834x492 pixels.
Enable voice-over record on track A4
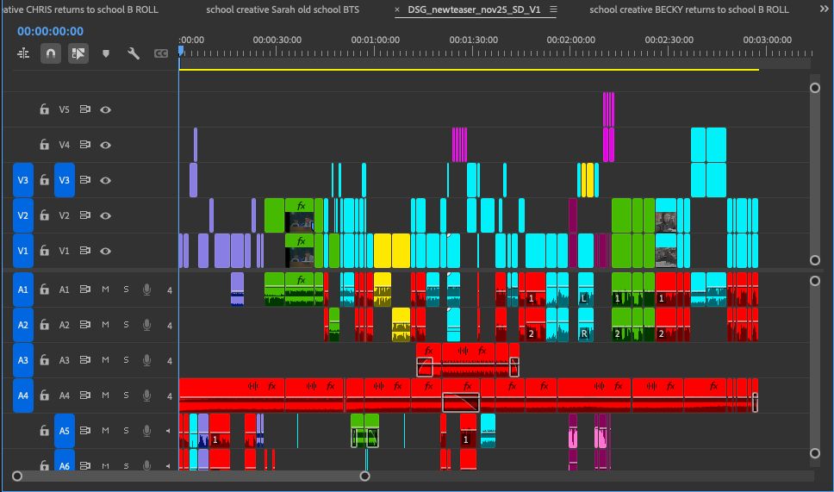click(146, 395)
